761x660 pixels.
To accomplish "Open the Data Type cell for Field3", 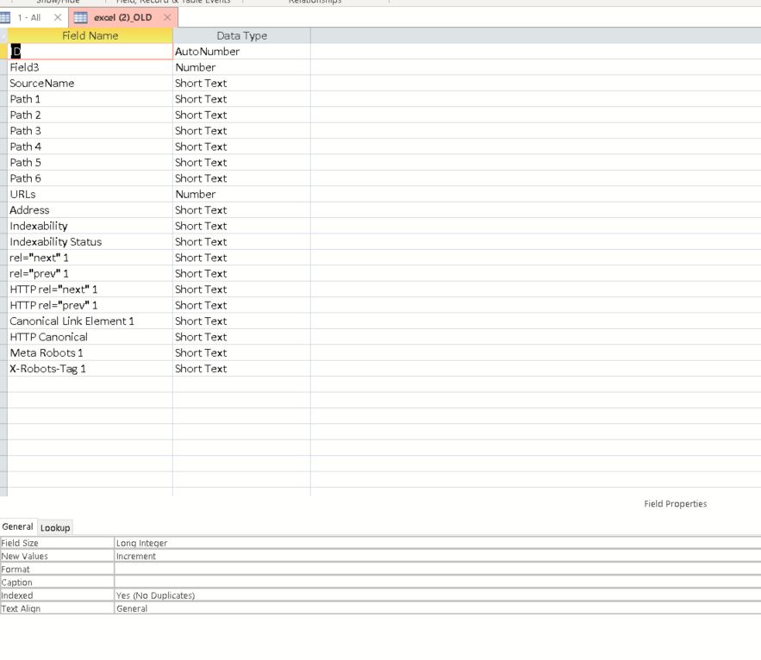I will point(241,67).
